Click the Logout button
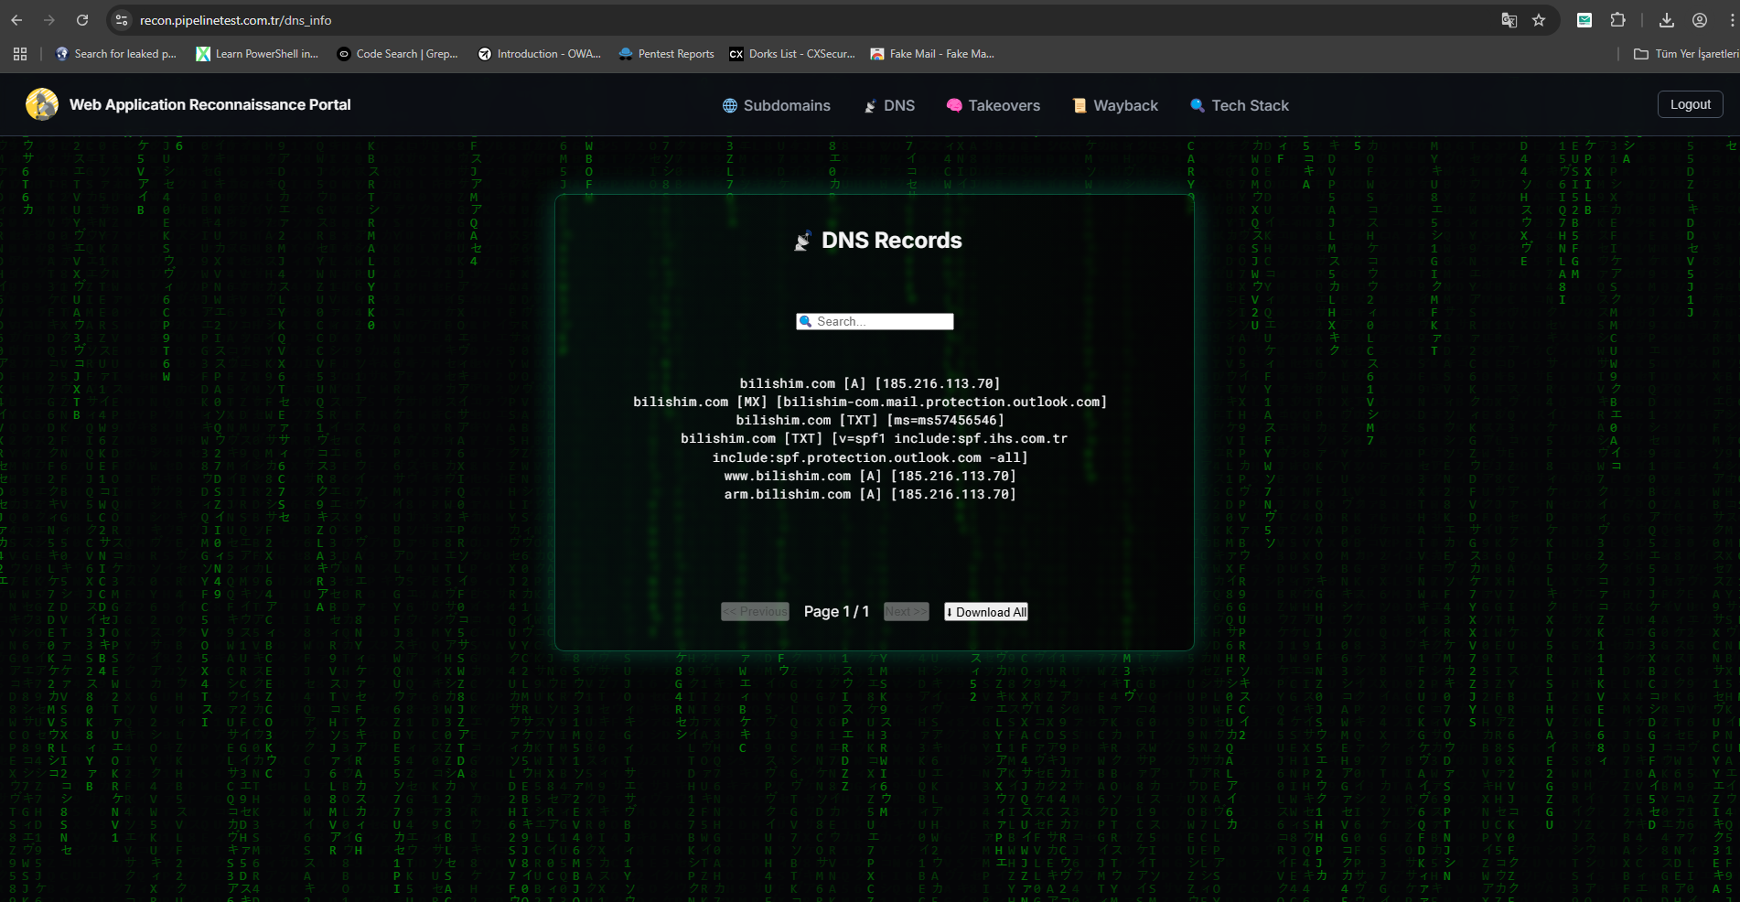 click(x=1691, y=104)
